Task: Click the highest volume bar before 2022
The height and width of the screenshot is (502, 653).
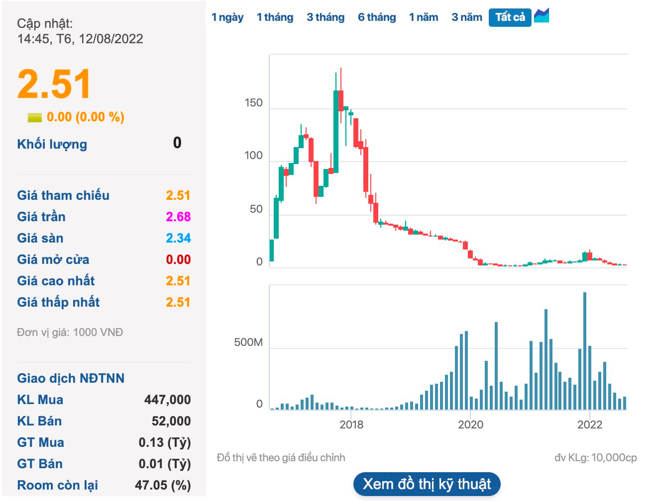Action: pos(585,350)
